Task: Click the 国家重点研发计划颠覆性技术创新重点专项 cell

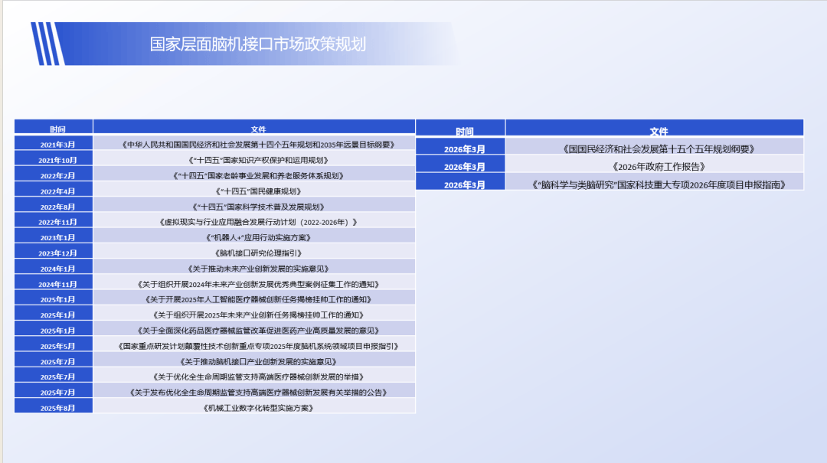Action: [x=254, y=345]
